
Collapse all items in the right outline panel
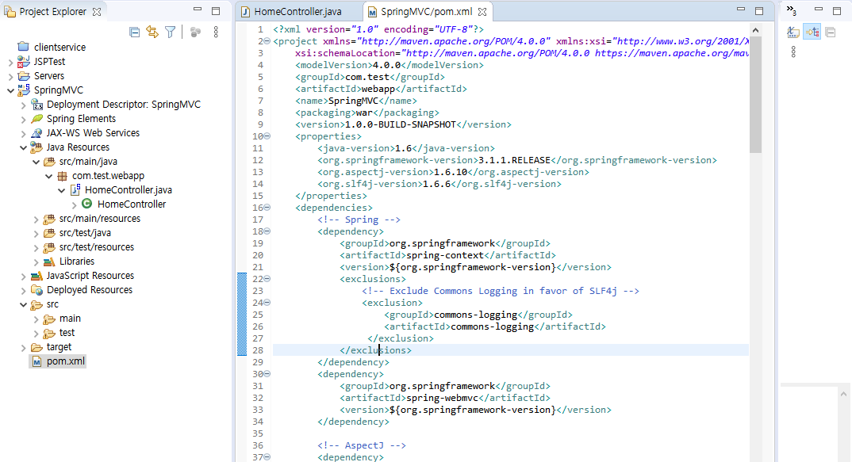click(x=828, y=31)
